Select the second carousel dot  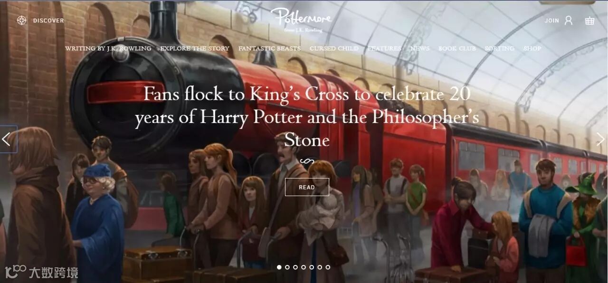point(287,267)
